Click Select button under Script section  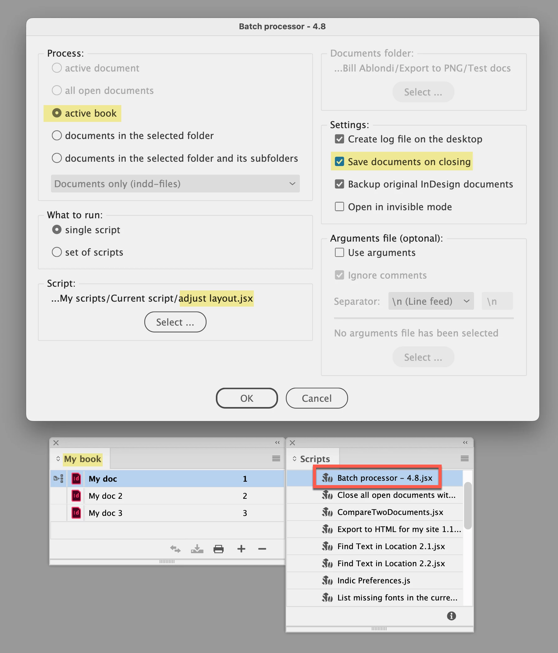[175, 322]
